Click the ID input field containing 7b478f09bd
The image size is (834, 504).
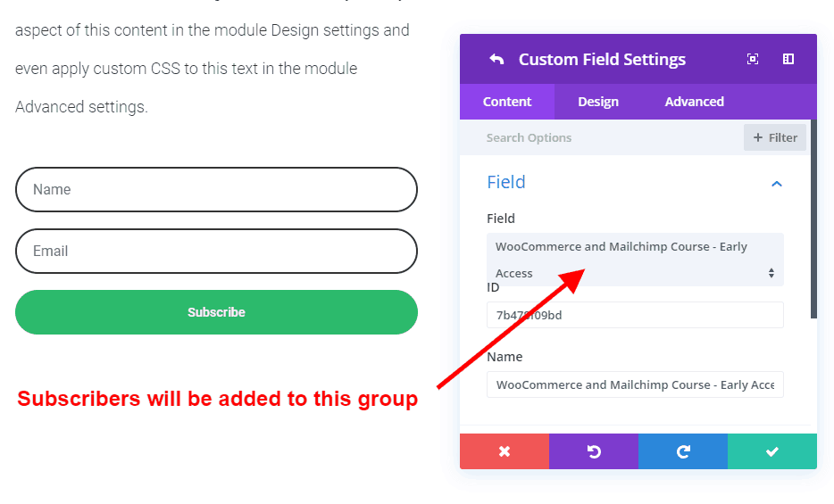click(x=635, y=315)
